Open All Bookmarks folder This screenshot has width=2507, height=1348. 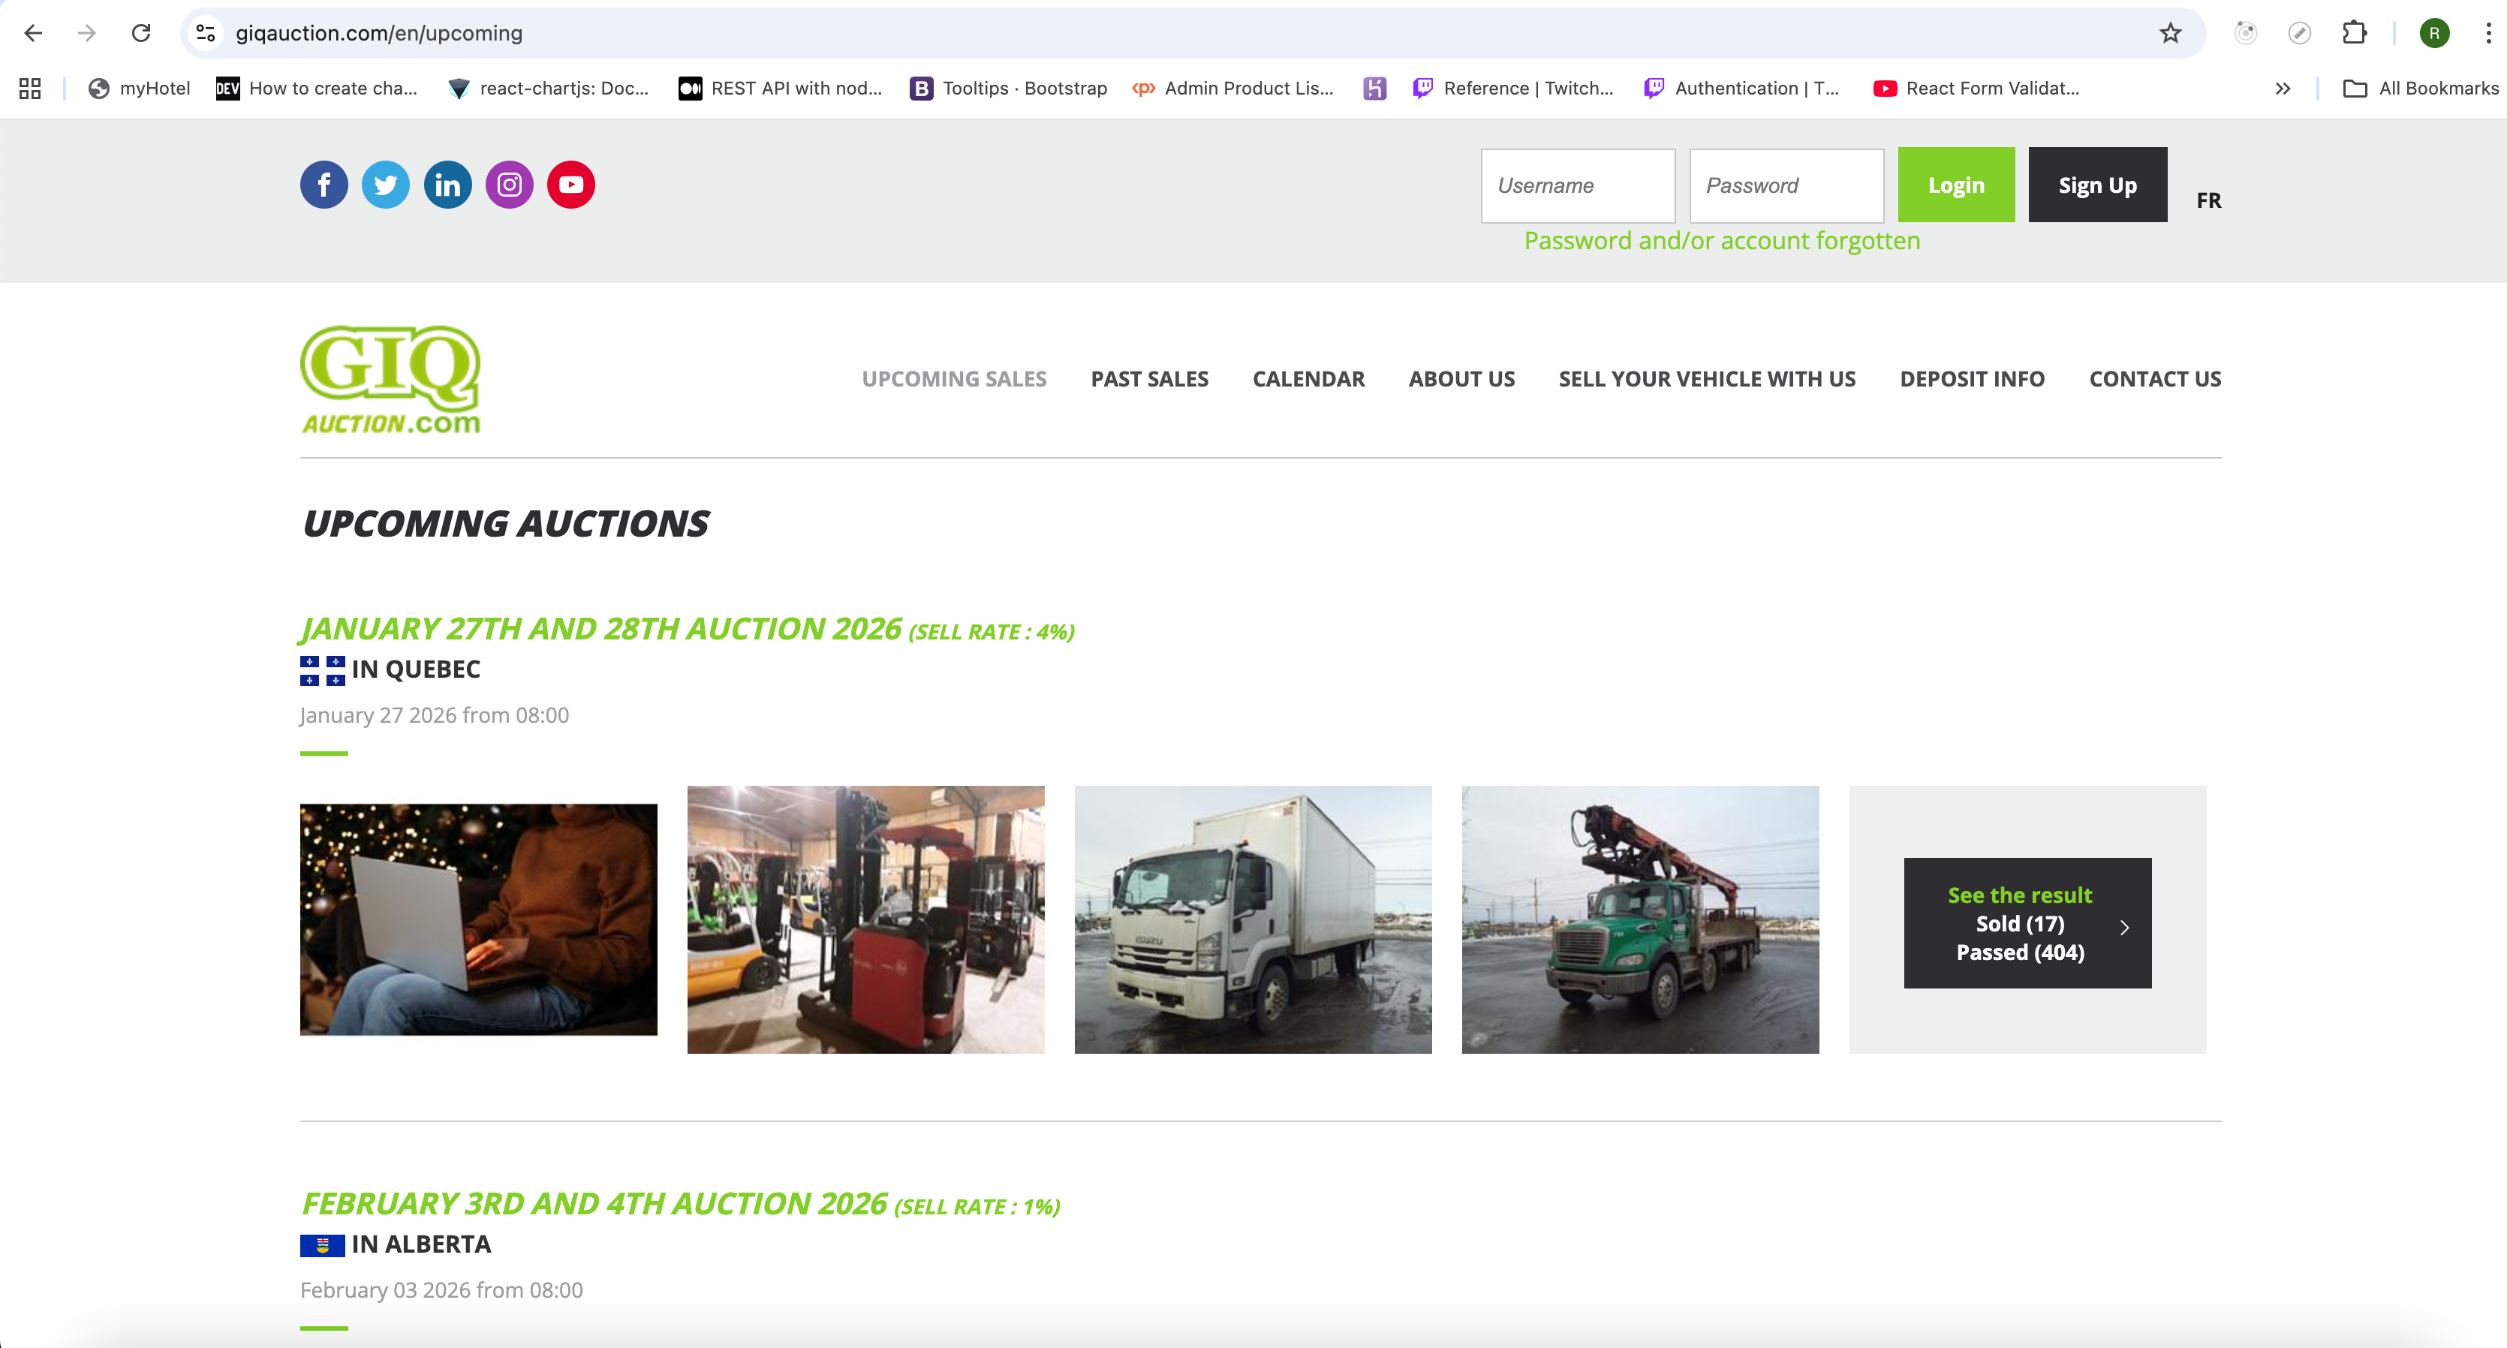point(2421,89)
